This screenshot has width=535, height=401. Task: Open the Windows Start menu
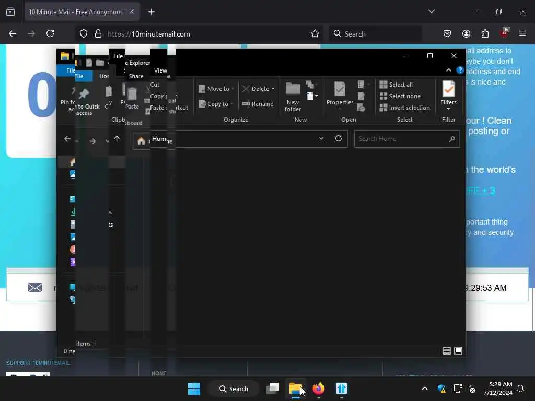click(x=194, y=388)
